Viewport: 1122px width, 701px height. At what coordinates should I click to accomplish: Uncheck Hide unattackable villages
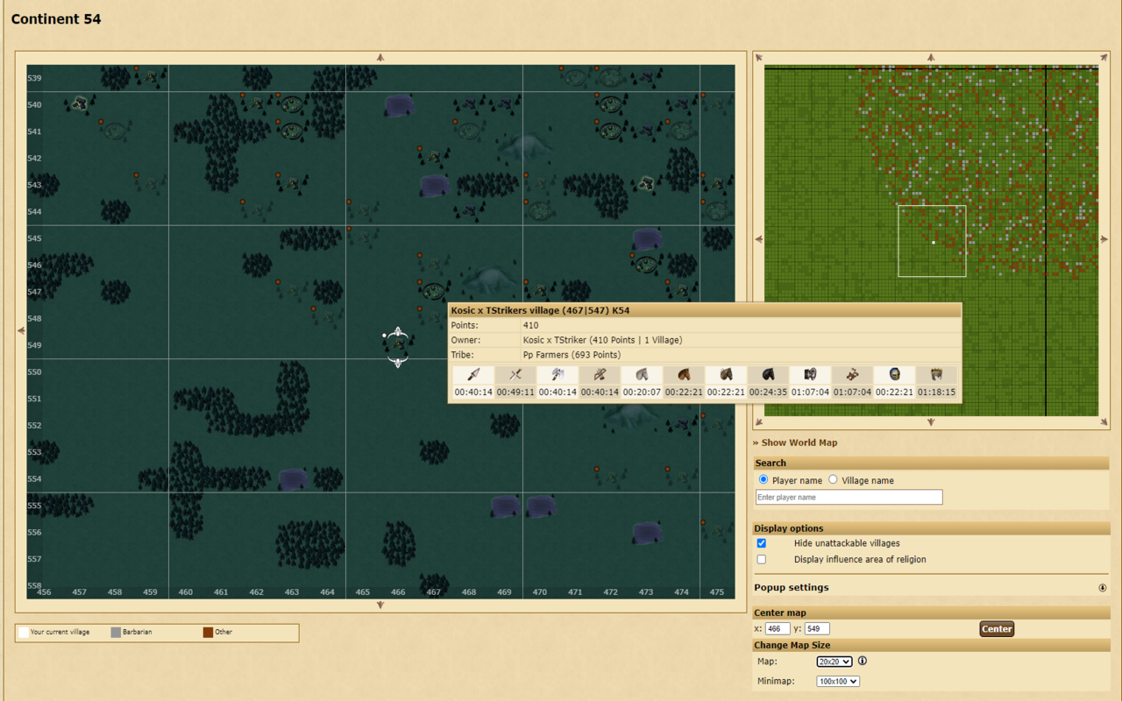coord(761,542)
